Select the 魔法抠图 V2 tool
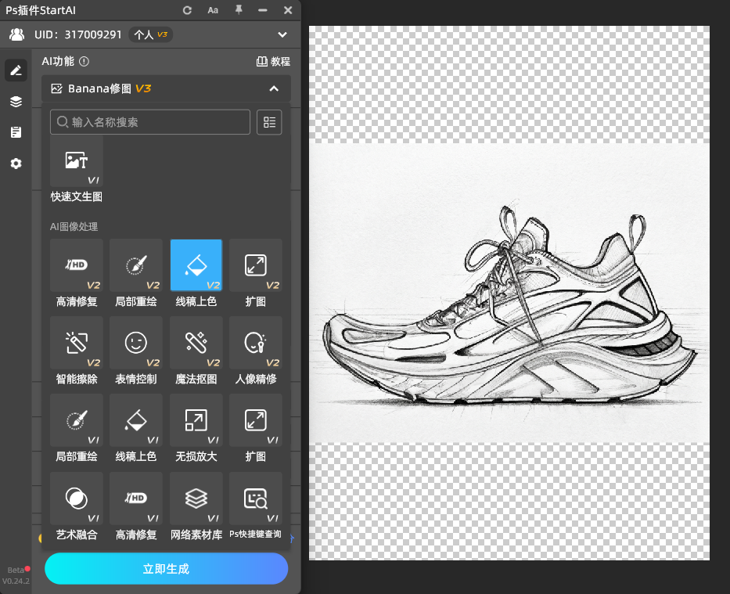 pyautogui.click(x=196, y=351)
